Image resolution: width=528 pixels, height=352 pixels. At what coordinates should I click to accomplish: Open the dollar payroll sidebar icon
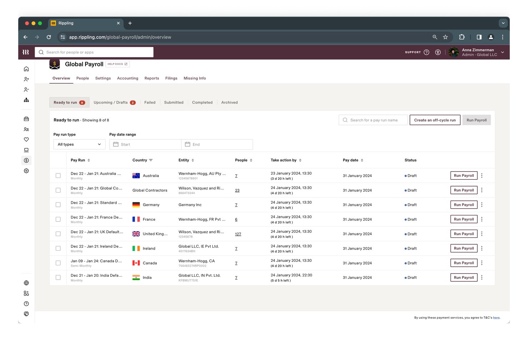point(26,160)
